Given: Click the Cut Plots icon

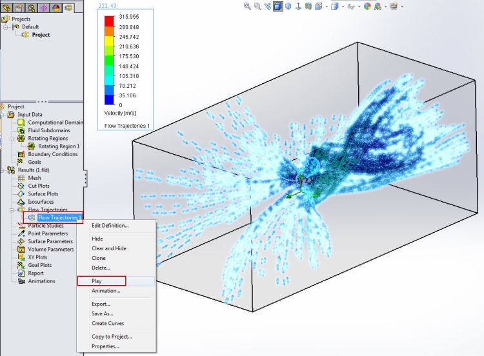Looking at the screenshot, I should point(21,186).
